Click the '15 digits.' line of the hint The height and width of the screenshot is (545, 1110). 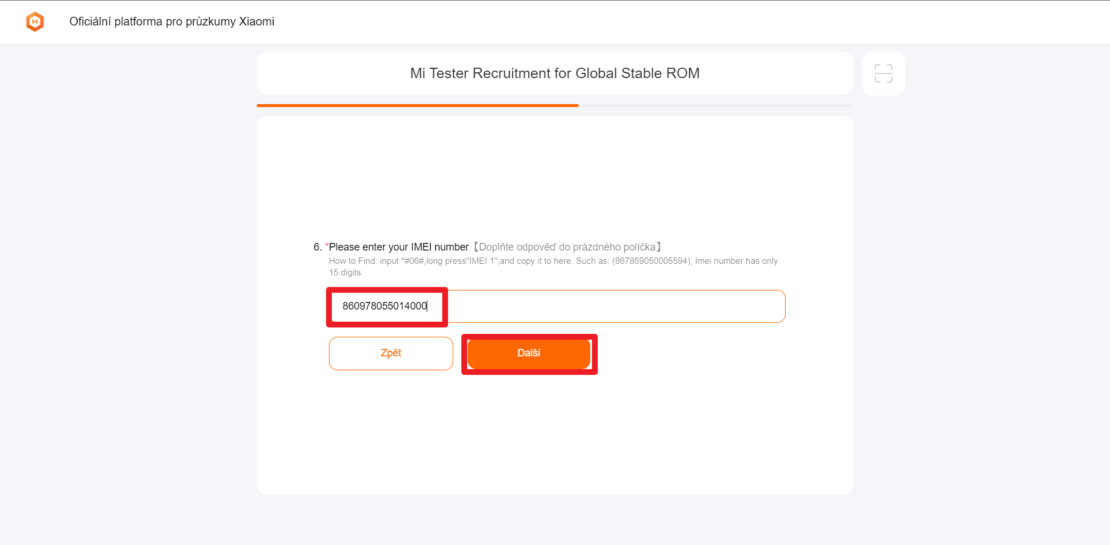coord(346,272)
